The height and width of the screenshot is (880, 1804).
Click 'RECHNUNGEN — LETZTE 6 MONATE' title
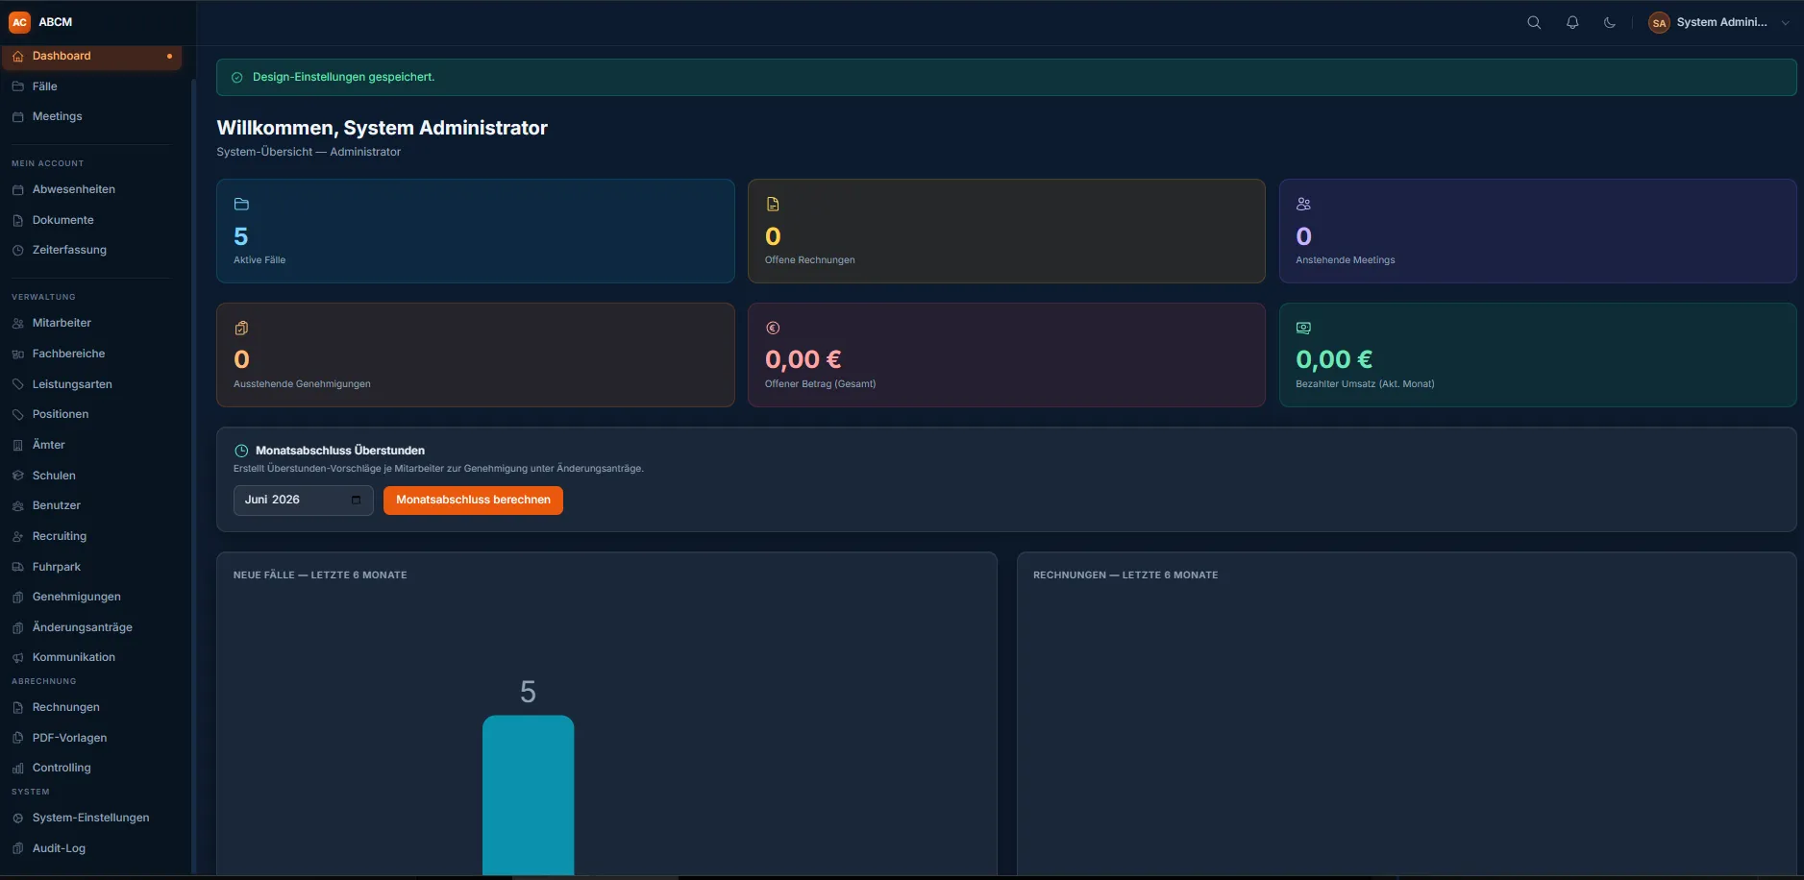coord(1125,575)
